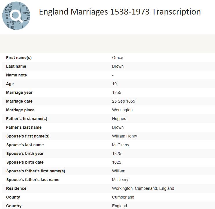Select the marriage date 25 Sep 1855
Screen dimensions: 215x209
[x=123, y=101]
